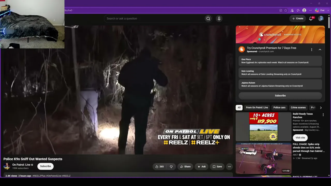Screen dimensions: 331x186
Task: Select the From On Patrol: Live chip
Action: click(x=257, y=107)
